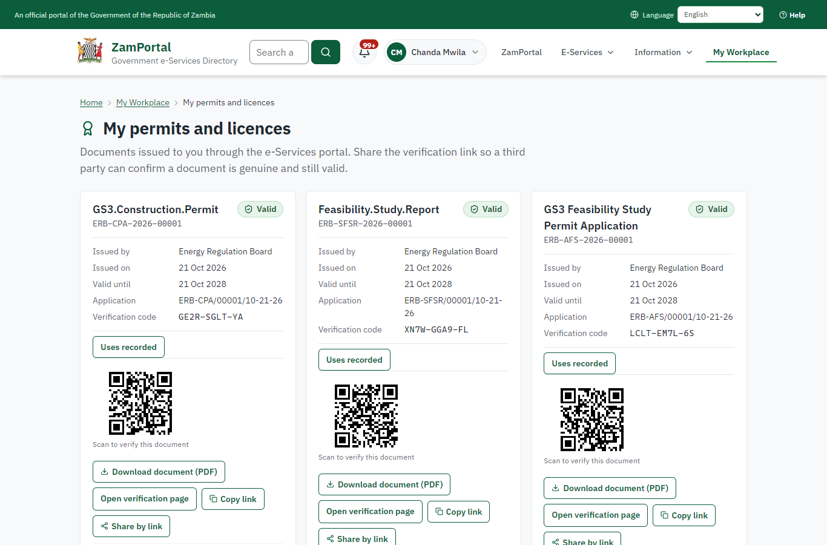The width and height of the screenshot is (827, 545).
Task: Share GS3.Construction.Permit by link
Action: tap(131, 526)
